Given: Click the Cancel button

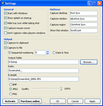Looking at the screenshot, I should click(75, 101).
